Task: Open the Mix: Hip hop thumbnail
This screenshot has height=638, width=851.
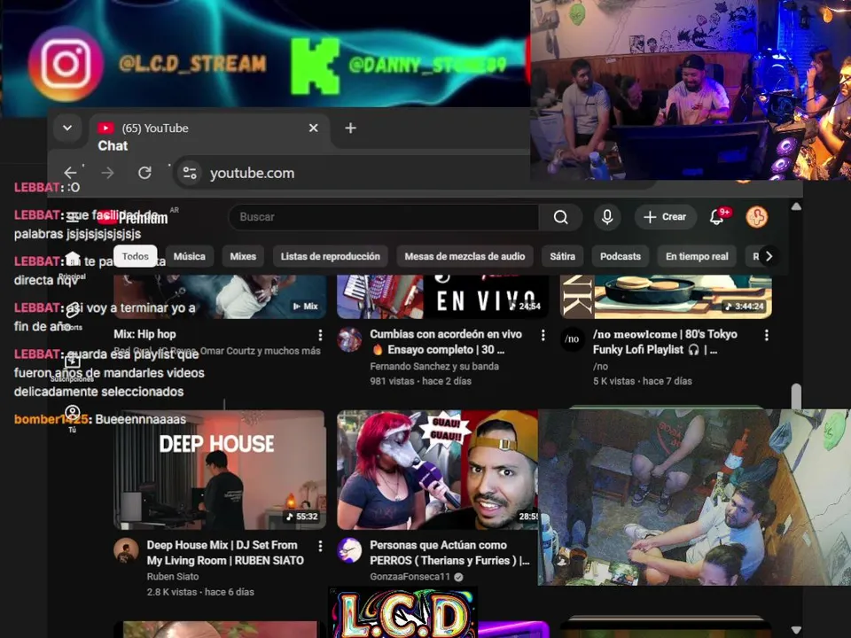Action: [x=220, y=297]
